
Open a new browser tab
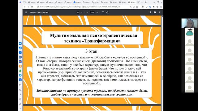tap(142, 2)
